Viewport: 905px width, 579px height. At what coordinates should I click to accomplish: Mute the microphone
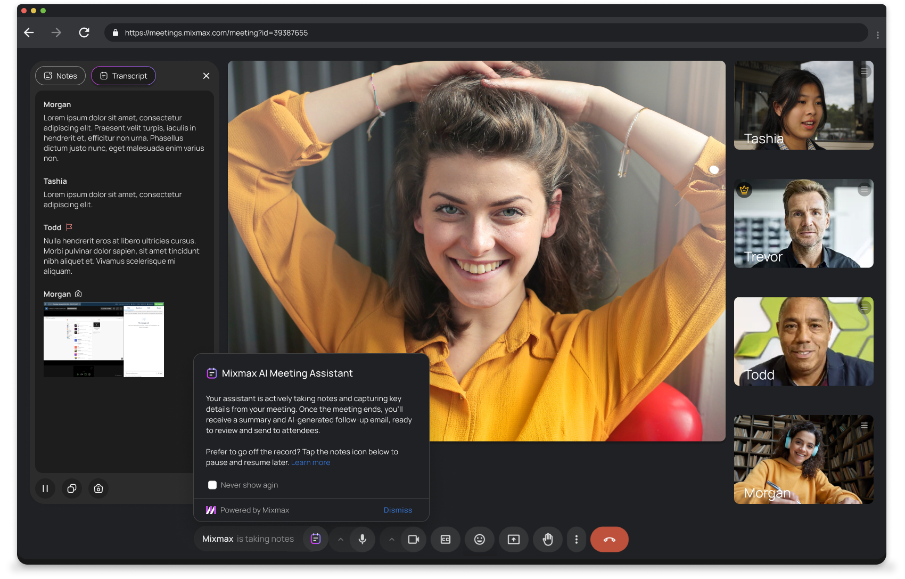(x=363, y=539)
